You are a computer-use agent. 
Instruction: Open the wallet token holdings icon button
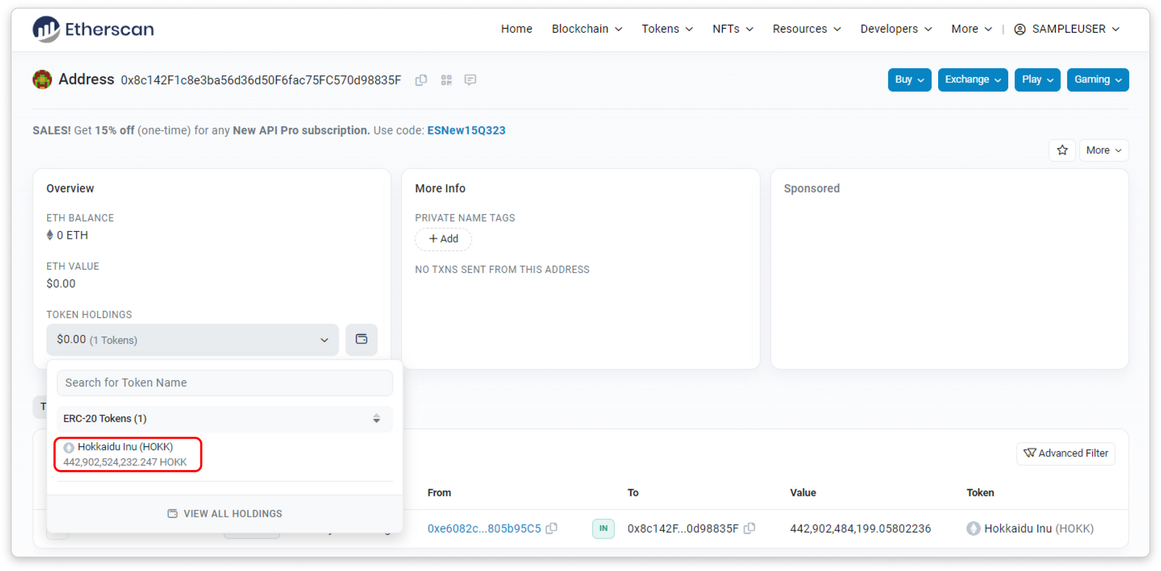pyautogui.click(x=361, y=339)
